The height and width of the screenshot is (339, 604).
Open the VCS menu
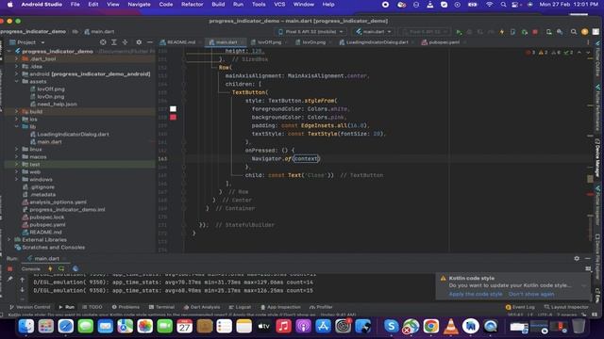(x=279, y=4)
